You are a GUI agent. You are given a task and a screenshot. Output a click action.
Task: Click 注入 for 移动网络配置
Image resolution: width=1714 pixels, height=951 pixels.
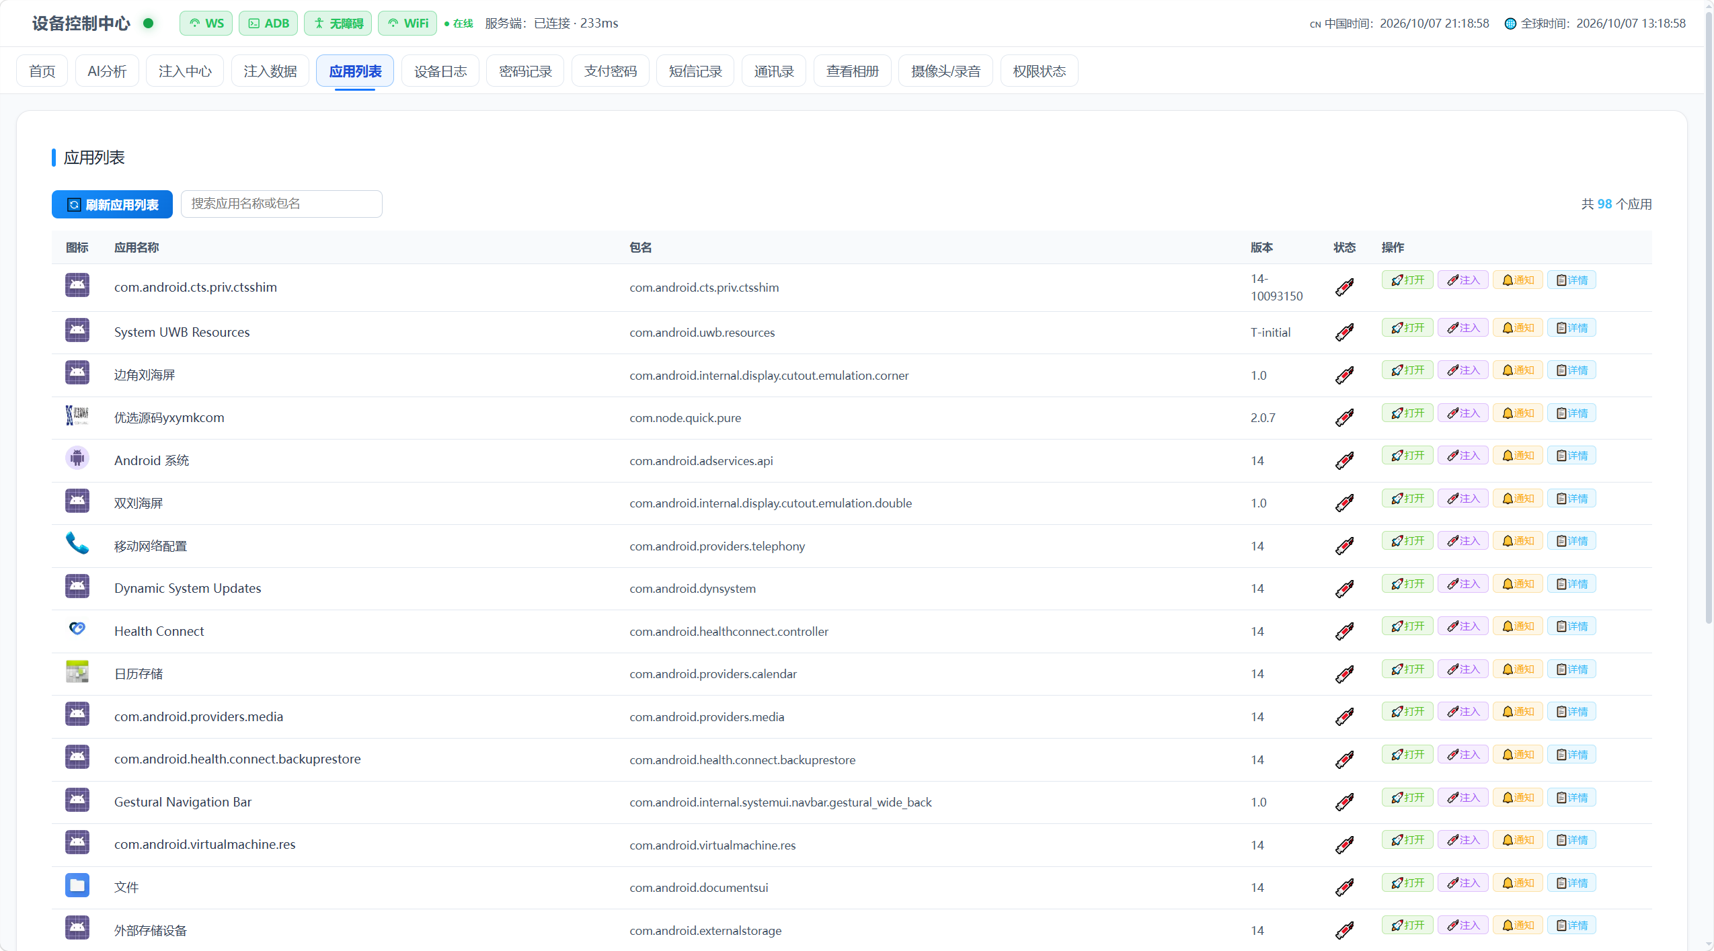[x=1463, y=541]
